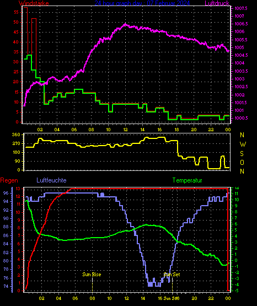Viewport: 257px width, 306px height.
Task: Click humidity axis value 88
Action: (x=6, y=227)
